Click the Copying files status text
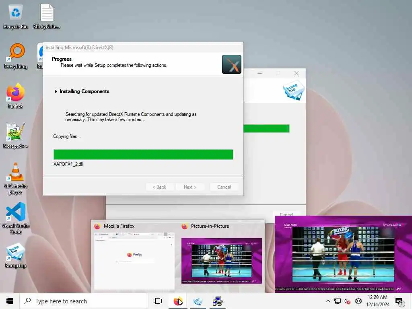 pyautogui.click(x=67, y=136)
